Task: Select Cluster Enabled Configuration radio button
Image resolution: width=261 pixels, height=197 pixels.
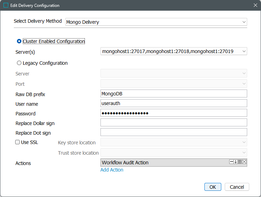Action: click(19, 41)
